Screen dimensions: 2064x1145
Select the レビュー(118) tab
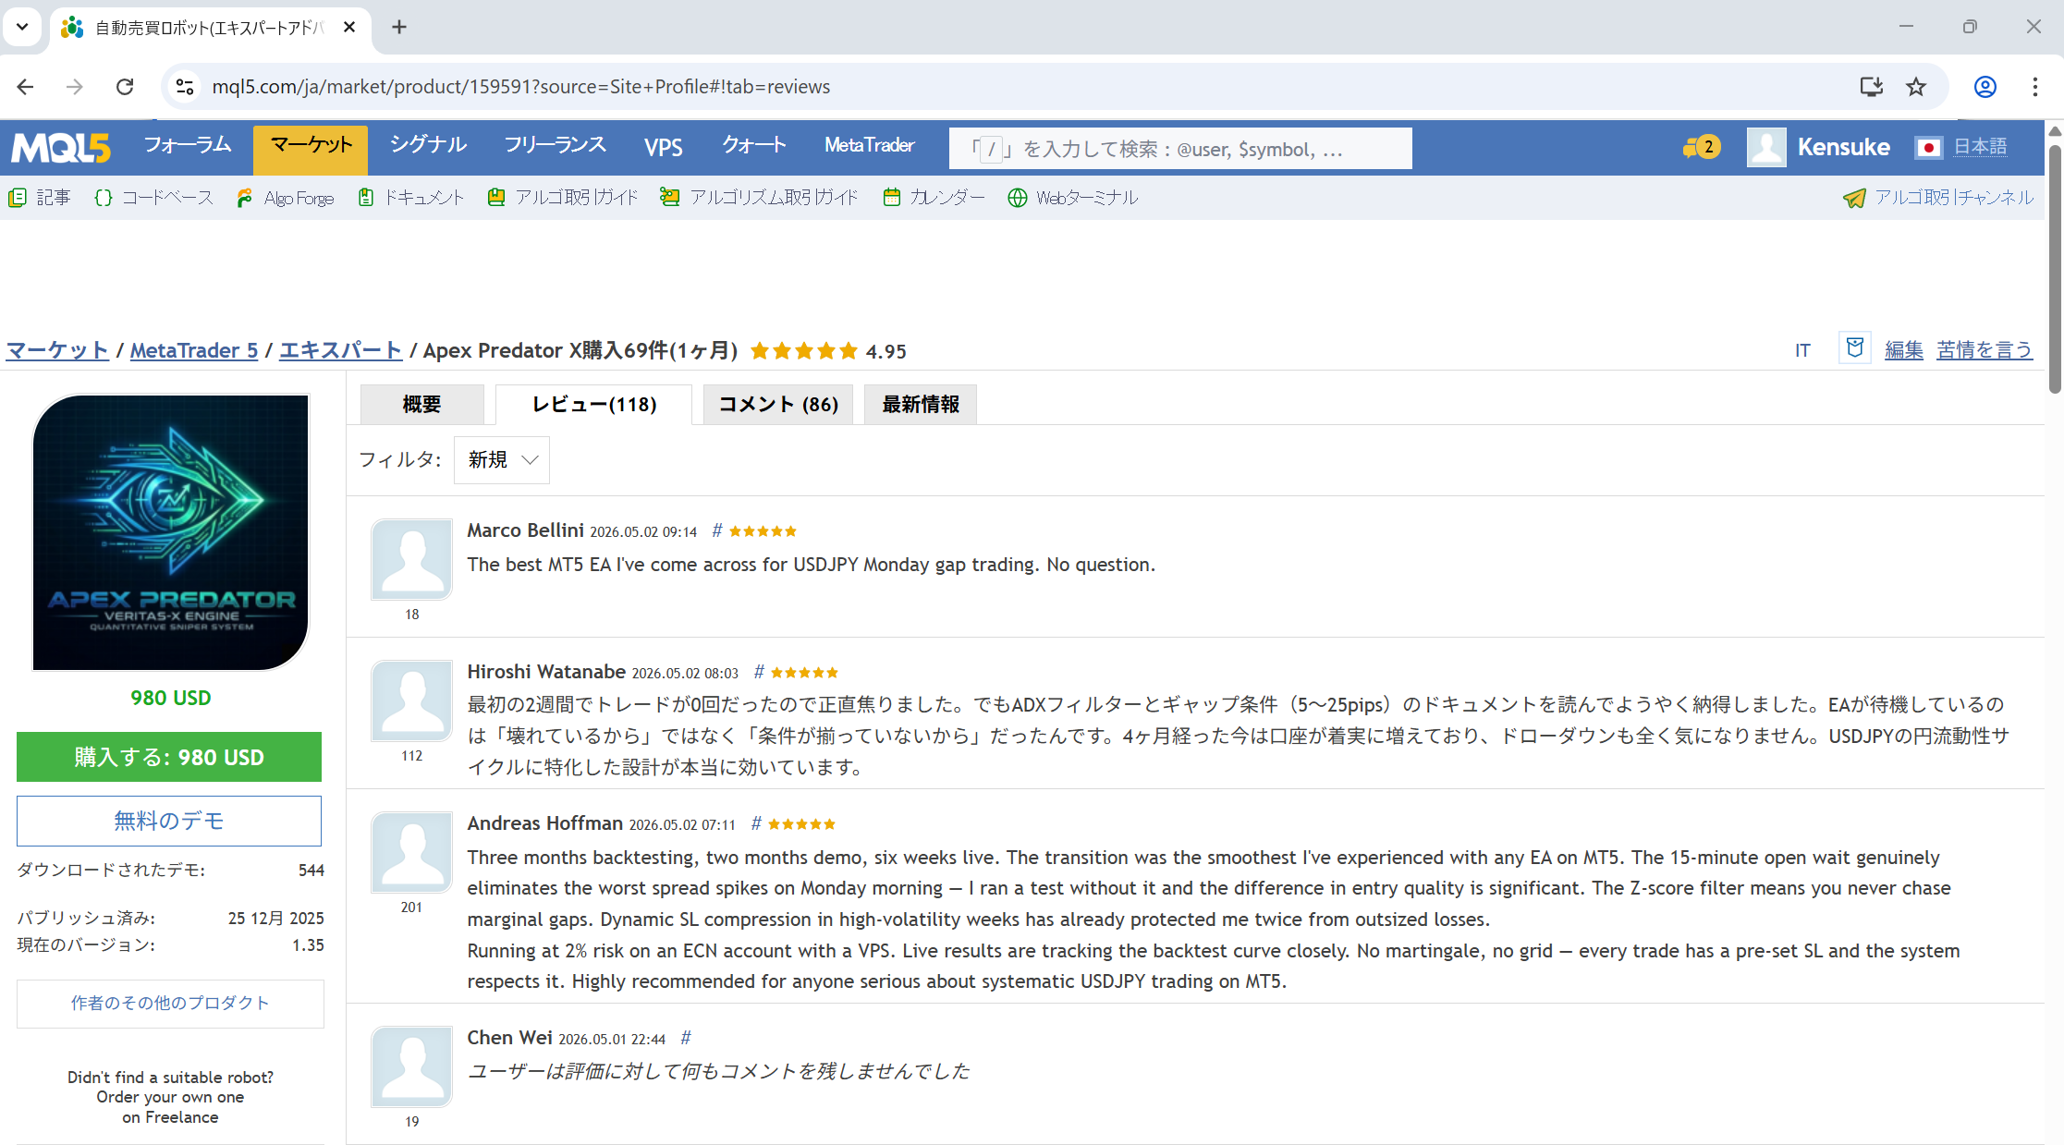pyautogui.click(x=593, y=405)
